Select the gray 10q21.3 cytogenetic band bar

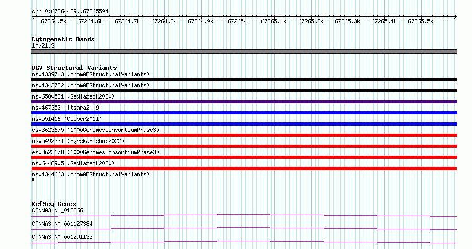[244, 51]
